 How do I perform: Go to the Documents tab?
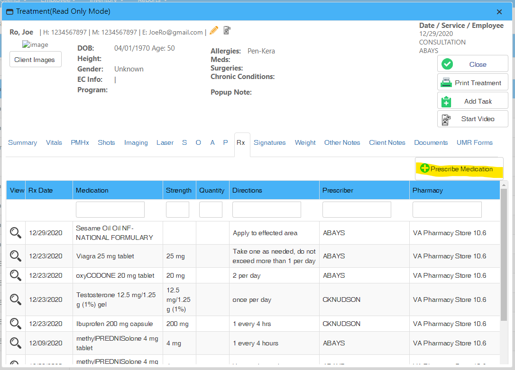point(431,142)
